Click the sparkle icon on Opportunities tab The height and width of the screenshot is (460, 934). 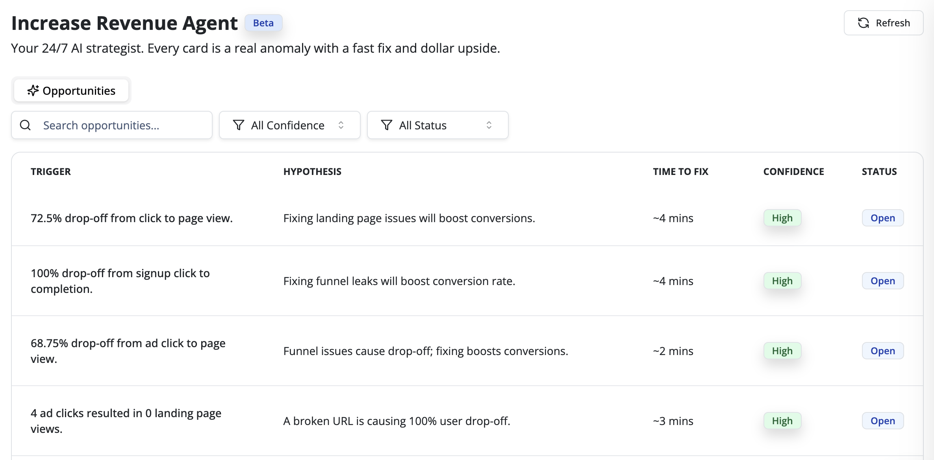click(33, 91)
